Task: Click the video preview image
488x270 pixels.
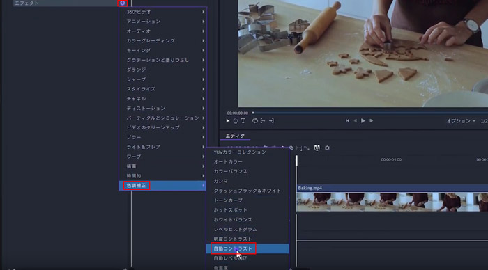Action: tap(363, 53)
